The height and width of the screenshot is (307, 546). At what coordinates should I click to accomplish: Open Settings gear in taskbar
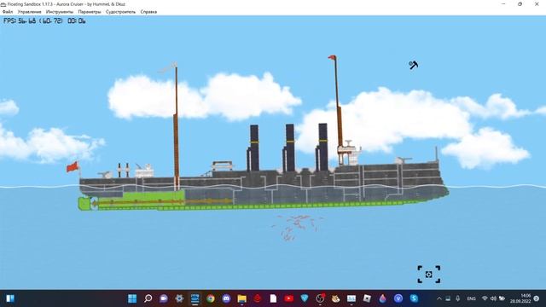coord(179,298)
